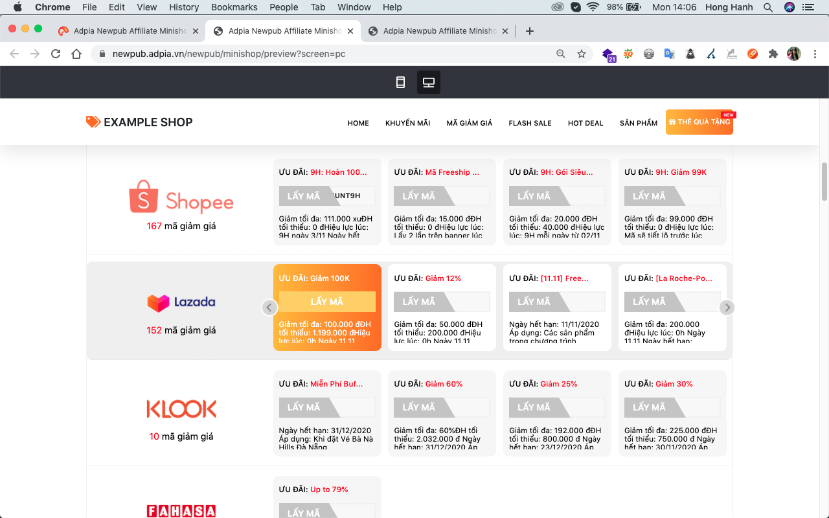Open the Notification Center icon
Image resolution: width=829 pixels, height=518 pixels.
click(808, 7)
